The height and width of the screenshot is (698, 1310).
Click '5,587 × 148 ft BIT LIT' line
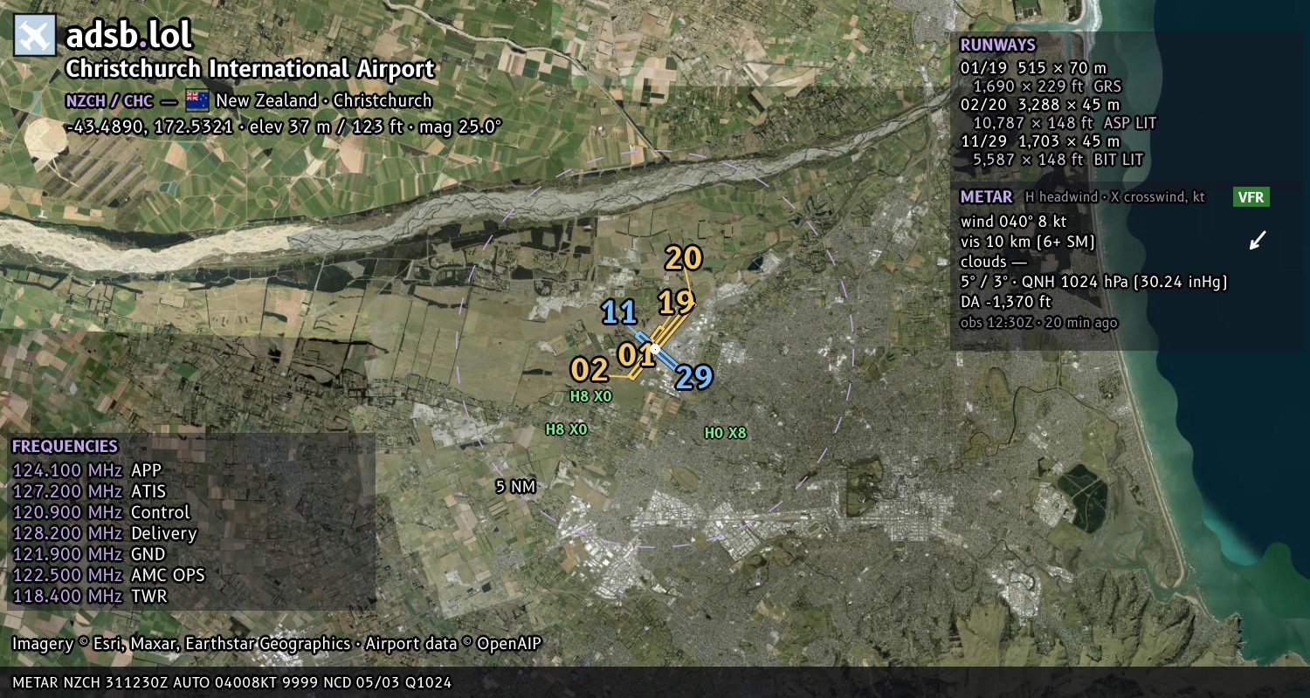pyautogui.click(x=1058, y=160)
